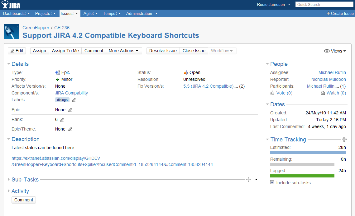
Task: Collapse the Description section
Action: [x=9, y=139]
